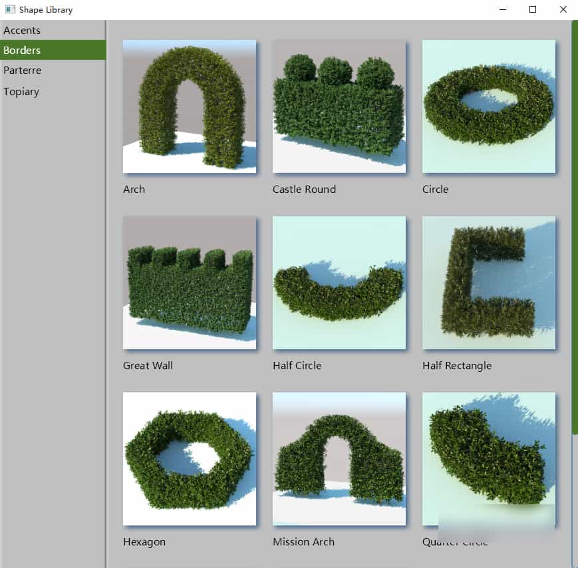The width and height of the screenshot is (578, 568).
Task: Choose the Castle Round hedge thumbnail
Action: (x=339, y=106)
